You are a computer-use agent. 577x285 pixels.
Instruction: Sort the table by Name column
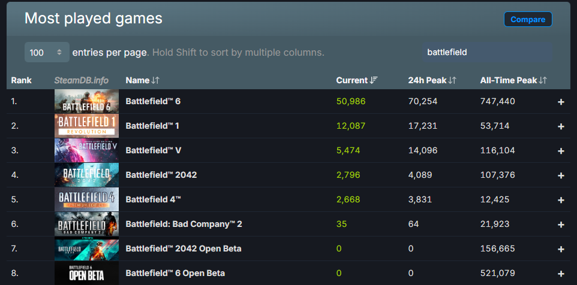click(142, 80)
